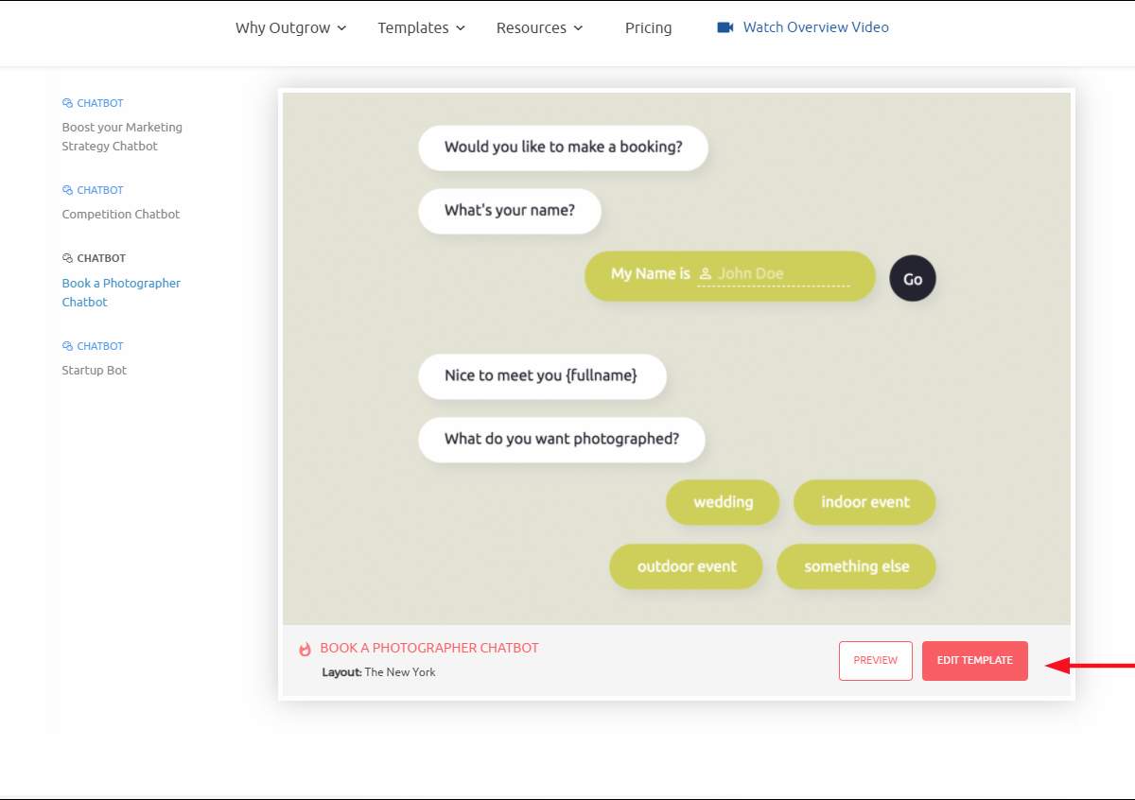Click chatbot icon above Book a Photographer
Viewport: 1135px width, 800px height.
pyautogui.click(x=67, y=258)
